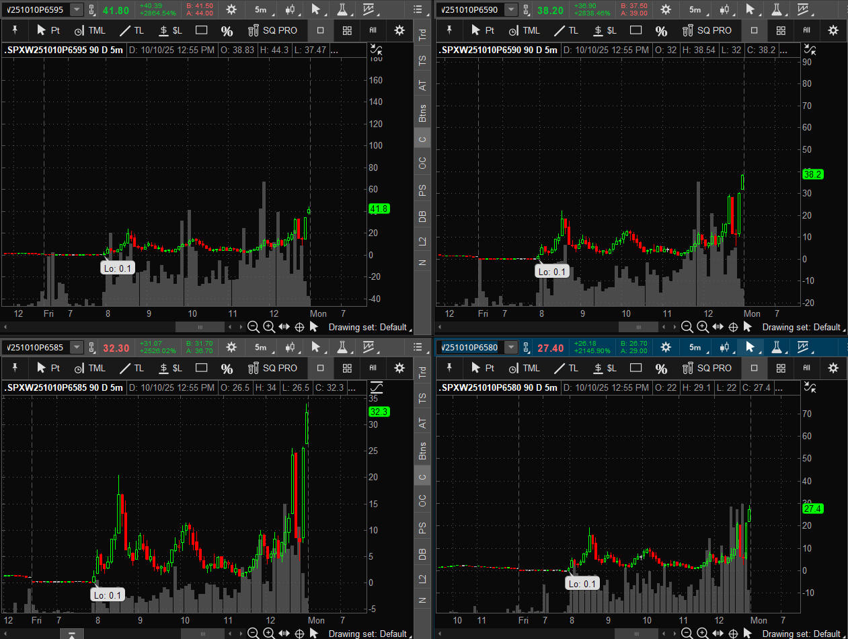Open the Btns side tab beside P6585 chart
The height and width of the screenshot is (639, 848).
422,451
